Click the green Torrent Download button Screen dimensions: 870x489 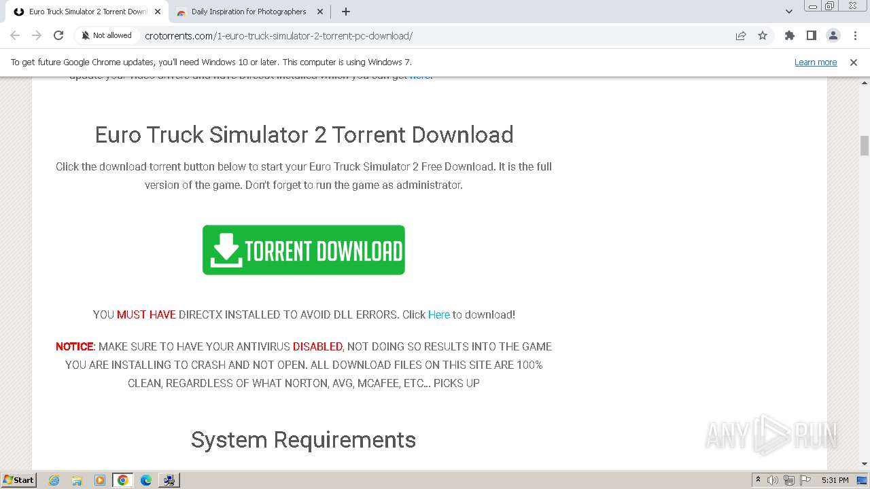pyautogui.click(x=304, y=250)
